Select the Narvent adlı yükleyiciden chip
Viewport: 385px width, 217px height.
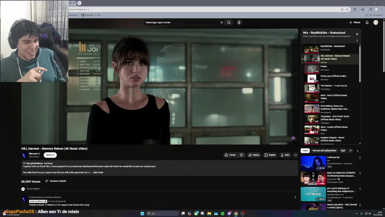(324, 151)
